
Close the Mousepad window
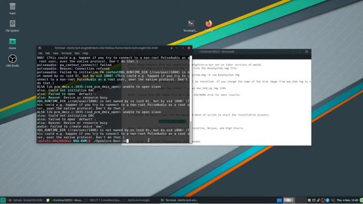click(x=306, y=52)
